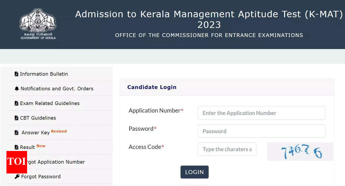Viewport: 345px width, 186px height.
Task: Click the Result document icon
Action: pos(17,147)
